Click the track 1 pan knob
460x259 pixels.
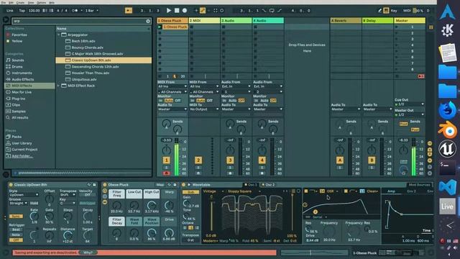pos(166,150)
